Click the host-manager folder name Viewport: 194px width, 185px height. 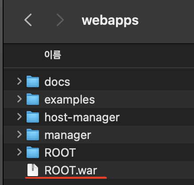click(82, 118)
